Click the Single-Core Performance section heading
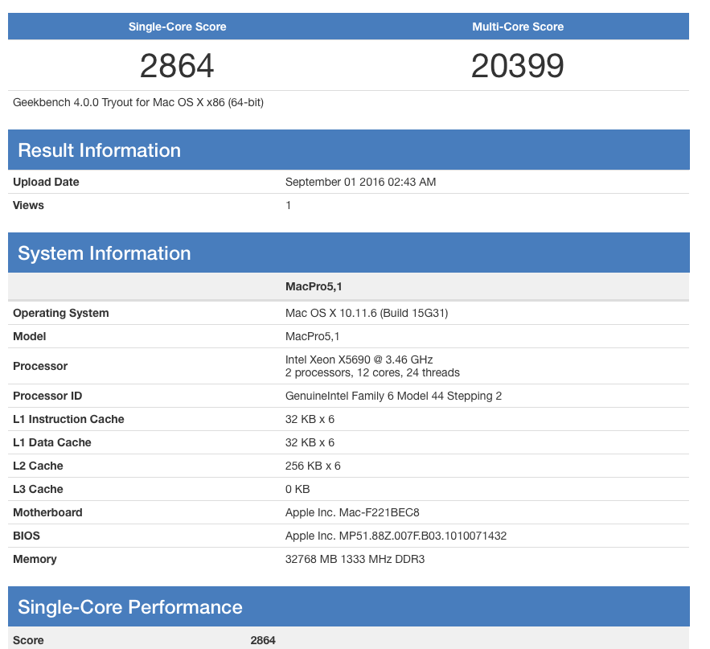The image size is (710, 649). pyautogui.click(x=130, y=607)
